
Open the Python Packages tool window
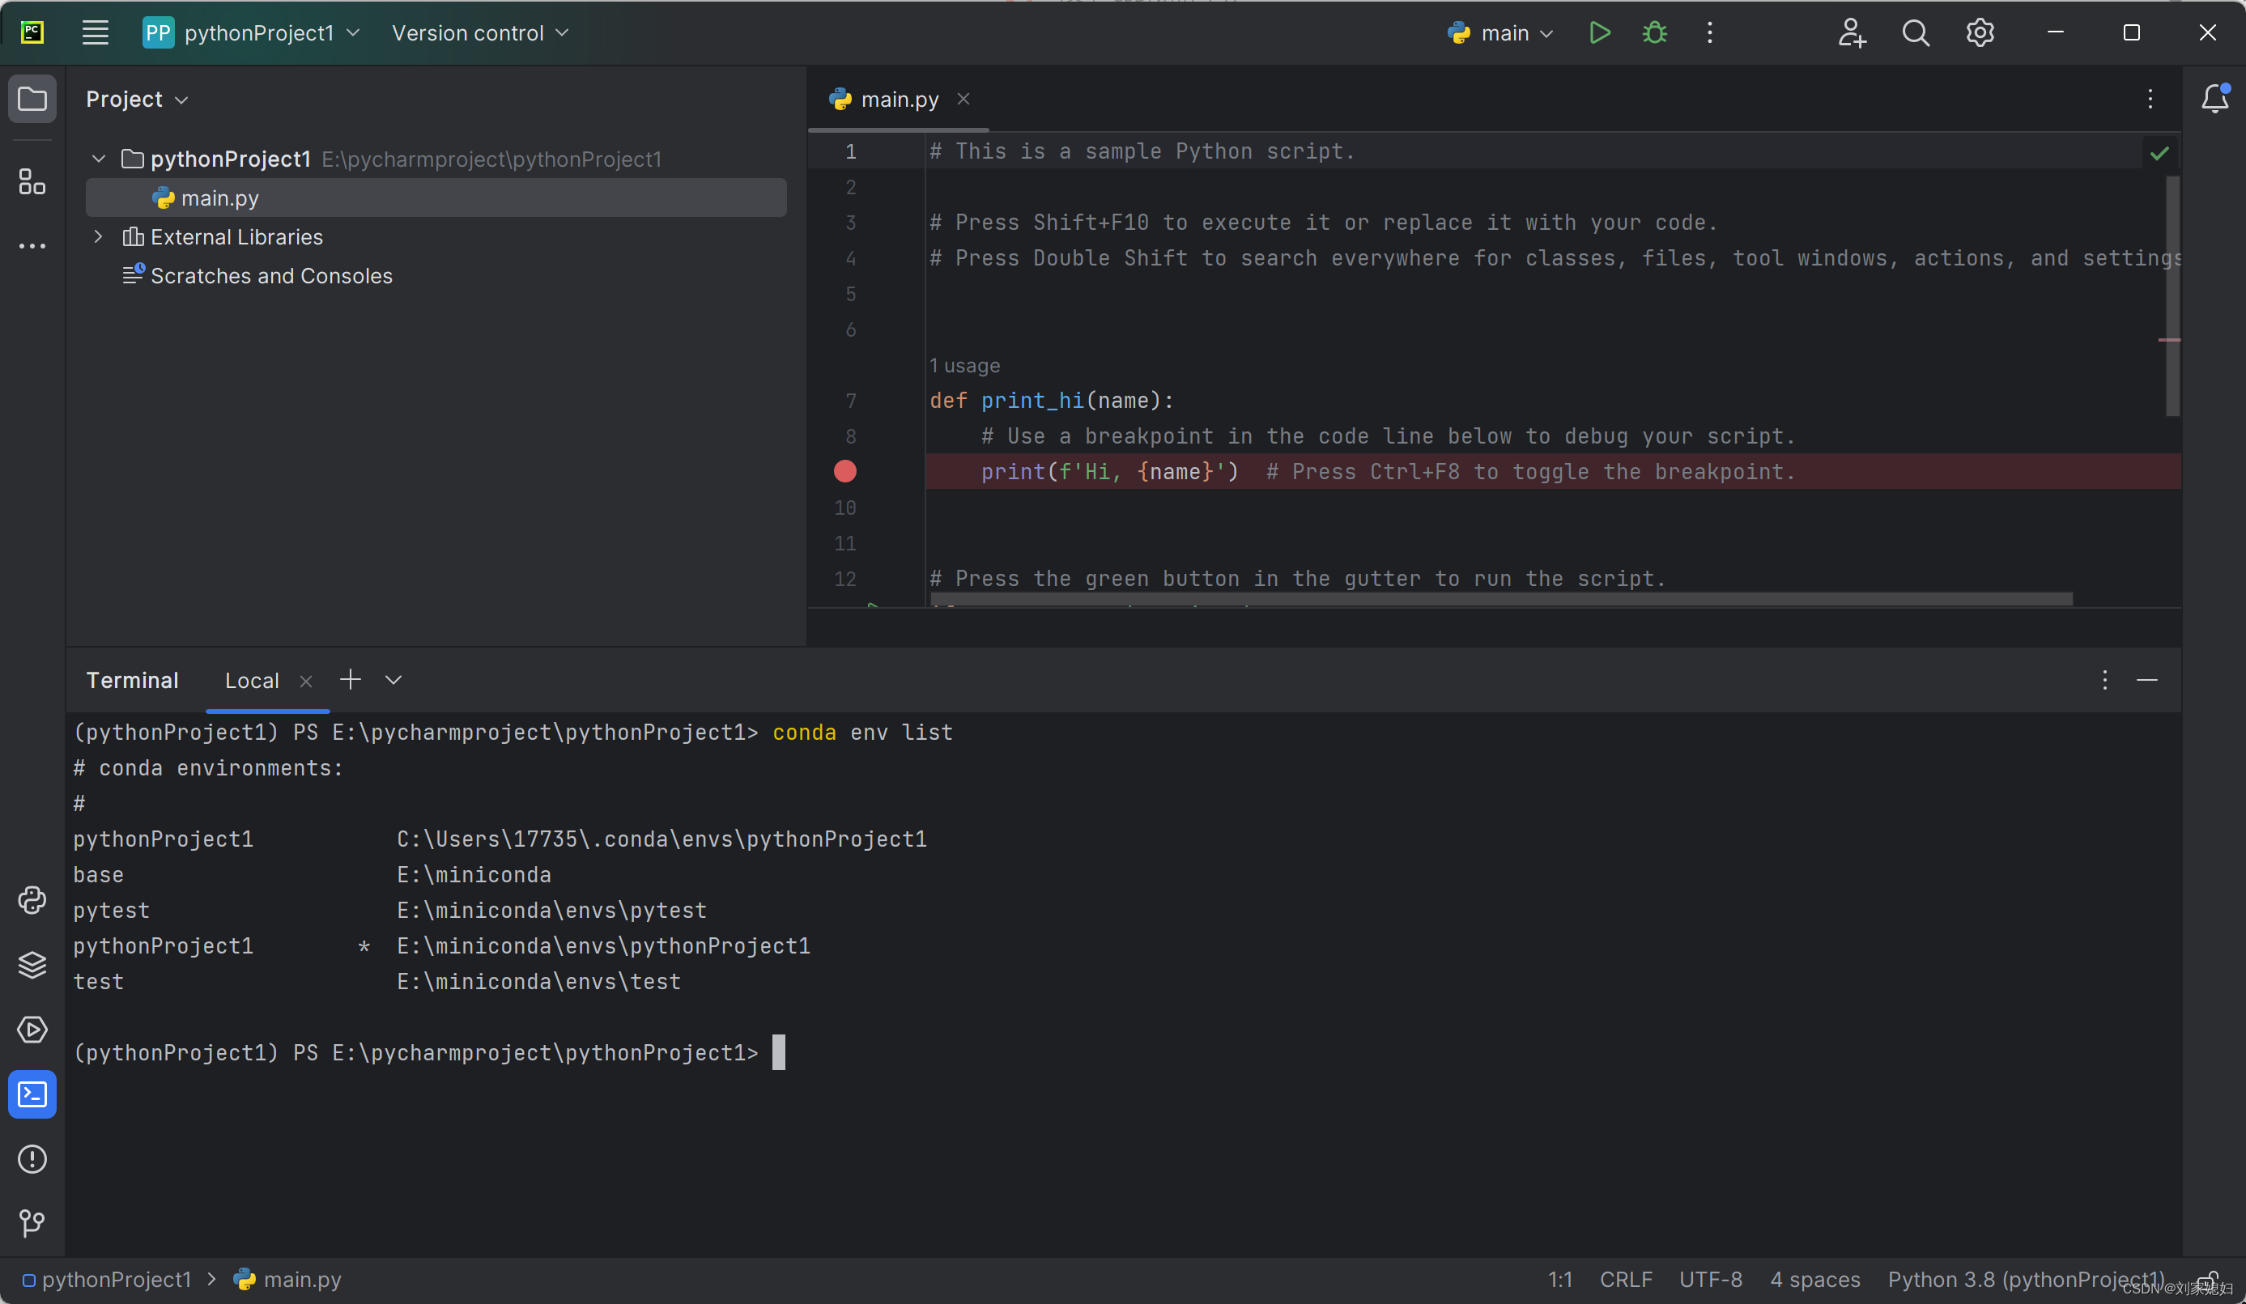[x=32, y=964]
